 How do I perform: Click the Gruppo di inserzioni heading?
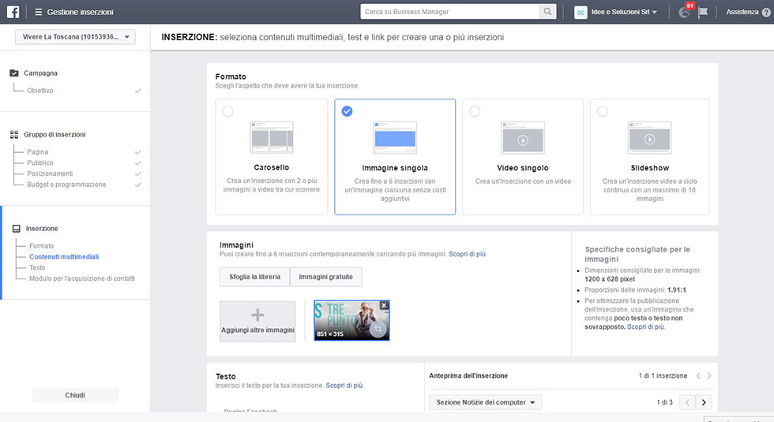click(x=54, y=135)
